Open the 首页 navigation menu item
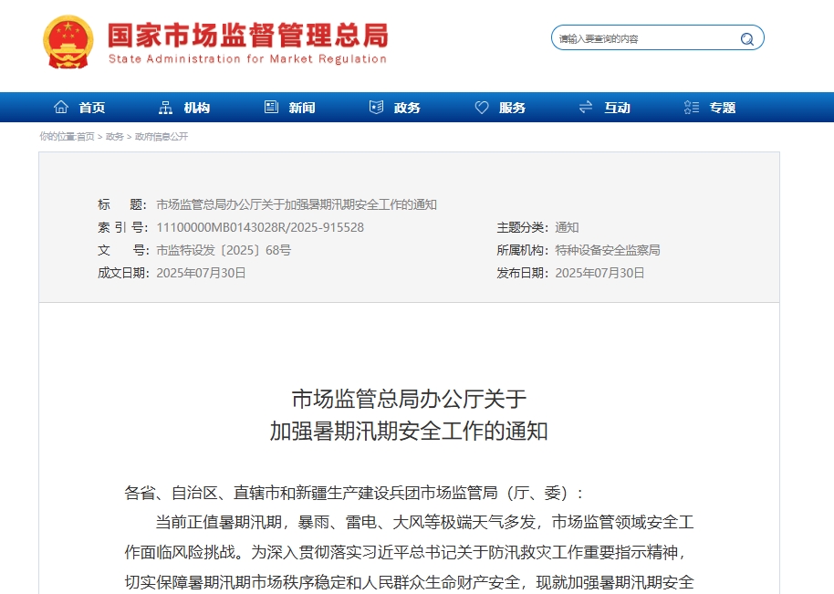 coord(92,108)
